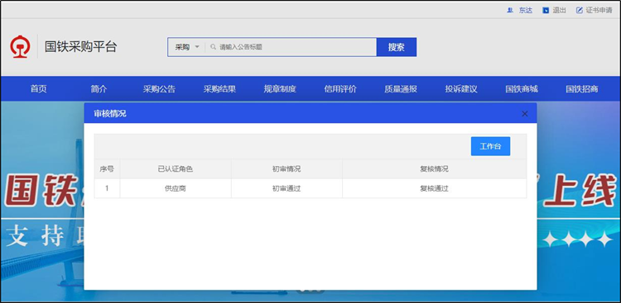Open the 工作台 button in dialog

pyautogui.click(x=490, y=146)
